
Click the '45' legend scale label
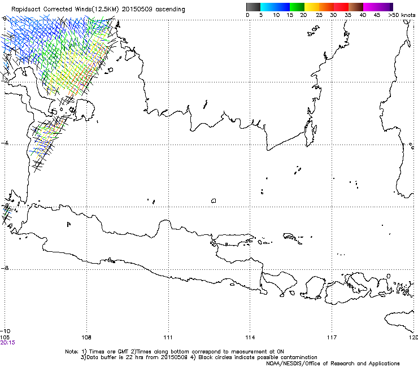377,15
